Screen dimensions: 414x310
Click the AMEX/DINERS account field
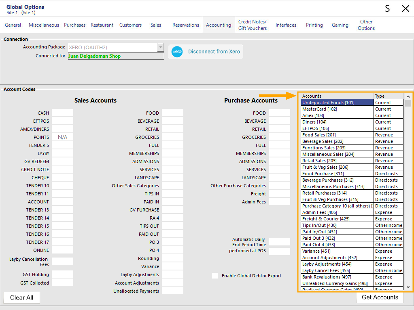(62, 129)
